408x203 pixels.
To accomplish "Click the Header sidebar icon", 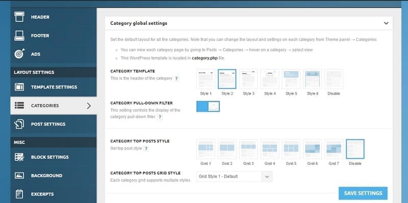I will [x=19, y=17].
